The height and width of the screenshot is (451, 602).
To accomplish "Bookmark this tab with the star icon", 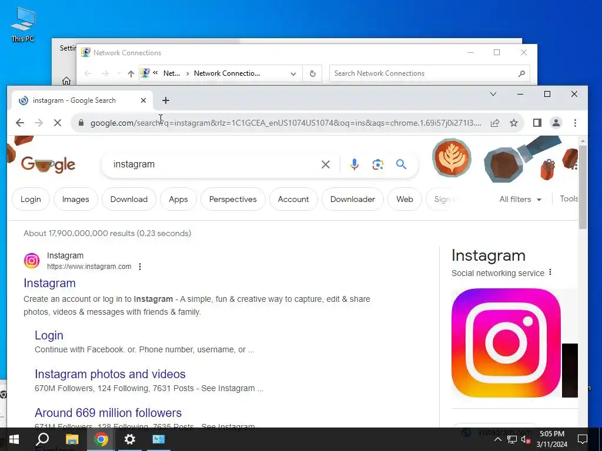I will 514,123.
